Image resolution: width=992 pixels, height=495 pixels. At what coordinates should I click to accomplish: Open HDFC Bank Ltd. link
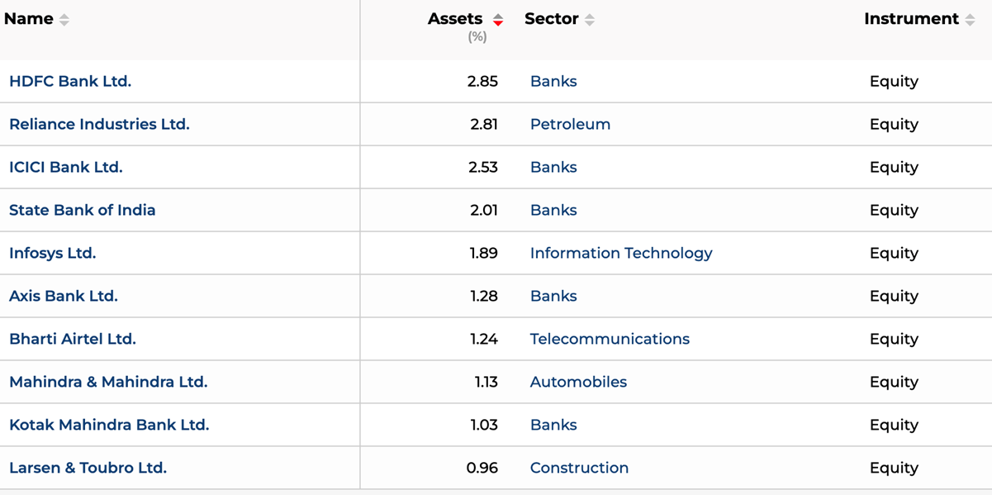(x=70, y=81)
